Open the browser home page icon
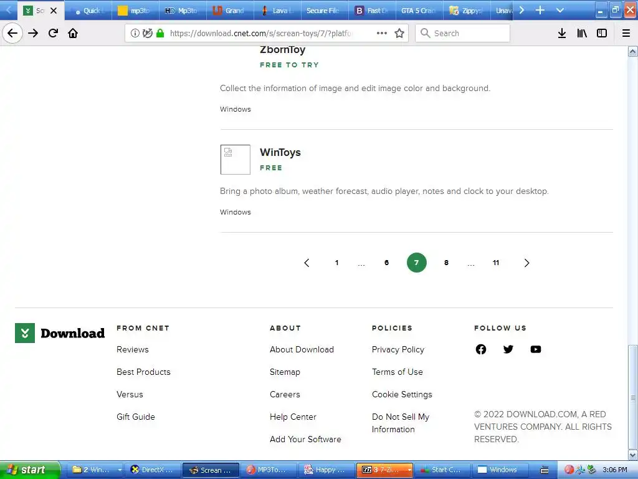This screenshot has height=479, width=638. coord(73,33)
